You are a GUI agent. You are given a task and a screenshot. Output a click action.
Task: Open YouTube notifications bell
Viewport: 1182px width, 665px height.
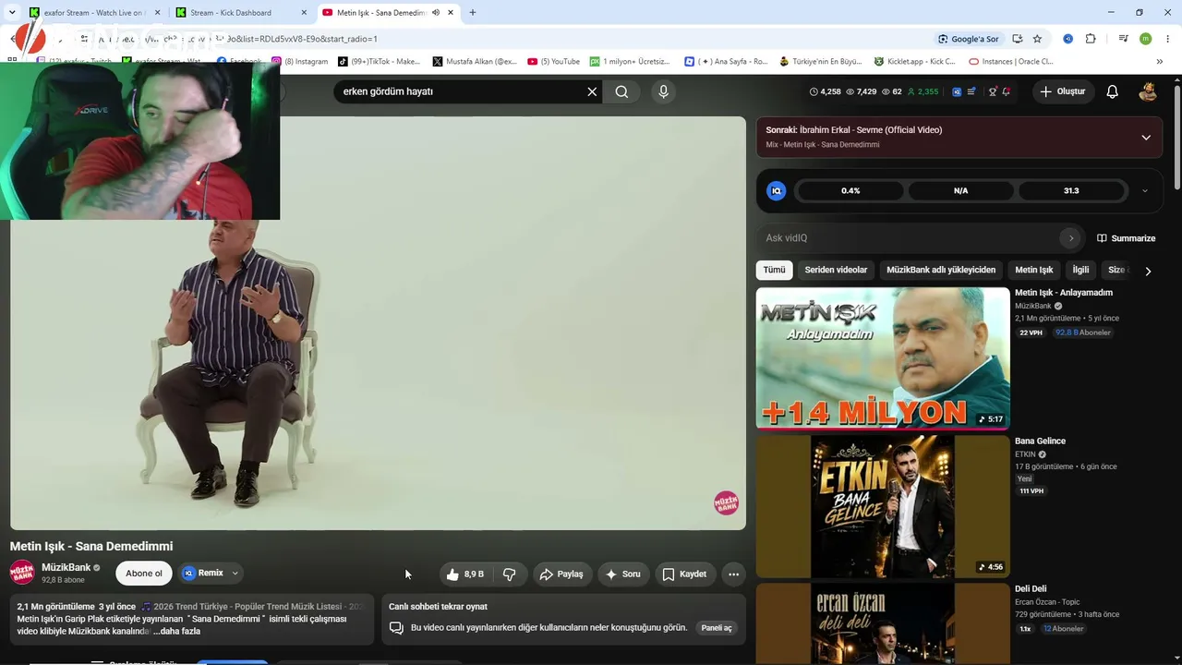[1113, 91]
